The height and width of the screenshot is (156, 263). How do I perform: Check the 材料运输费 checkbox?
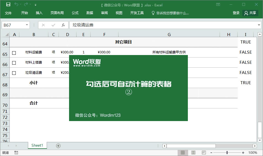coord(14,53)
